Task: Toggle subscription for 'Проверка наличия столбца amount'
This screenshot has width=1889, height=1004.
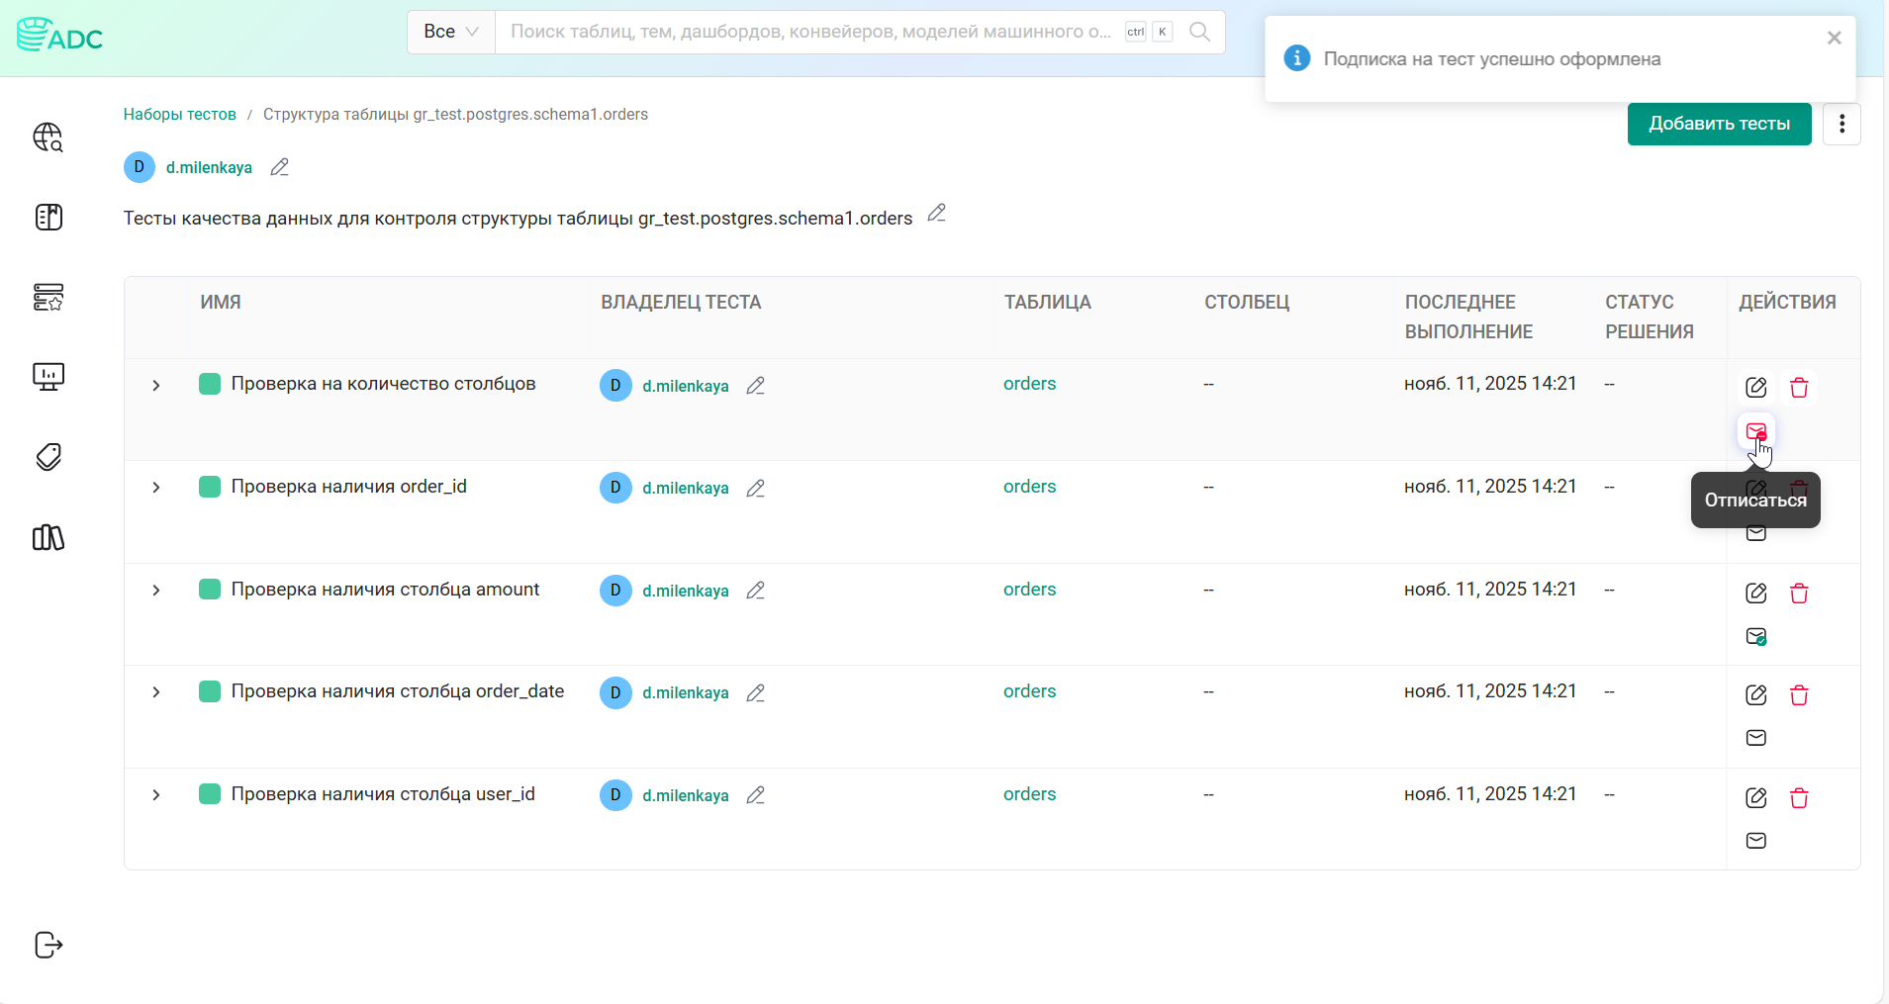Action: (1756, 636)
